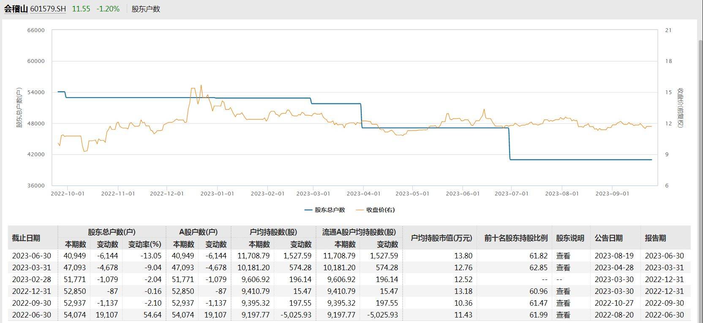703x323 pixels.
Task: Toggle the 股东总户数 legend series
Action: [324, 210]
